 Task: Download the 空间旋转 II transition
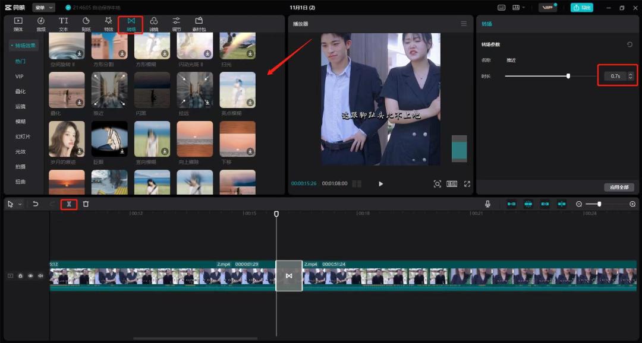point(80,53)
